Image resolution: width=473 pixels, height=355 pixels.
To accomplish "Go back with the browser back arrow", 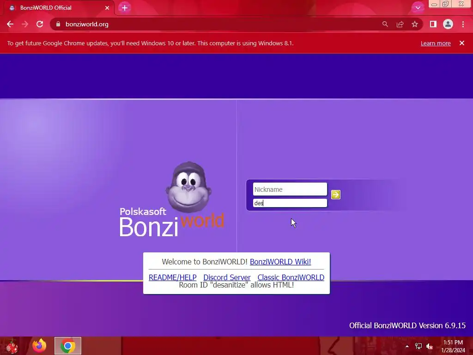I will pos(10,24).
